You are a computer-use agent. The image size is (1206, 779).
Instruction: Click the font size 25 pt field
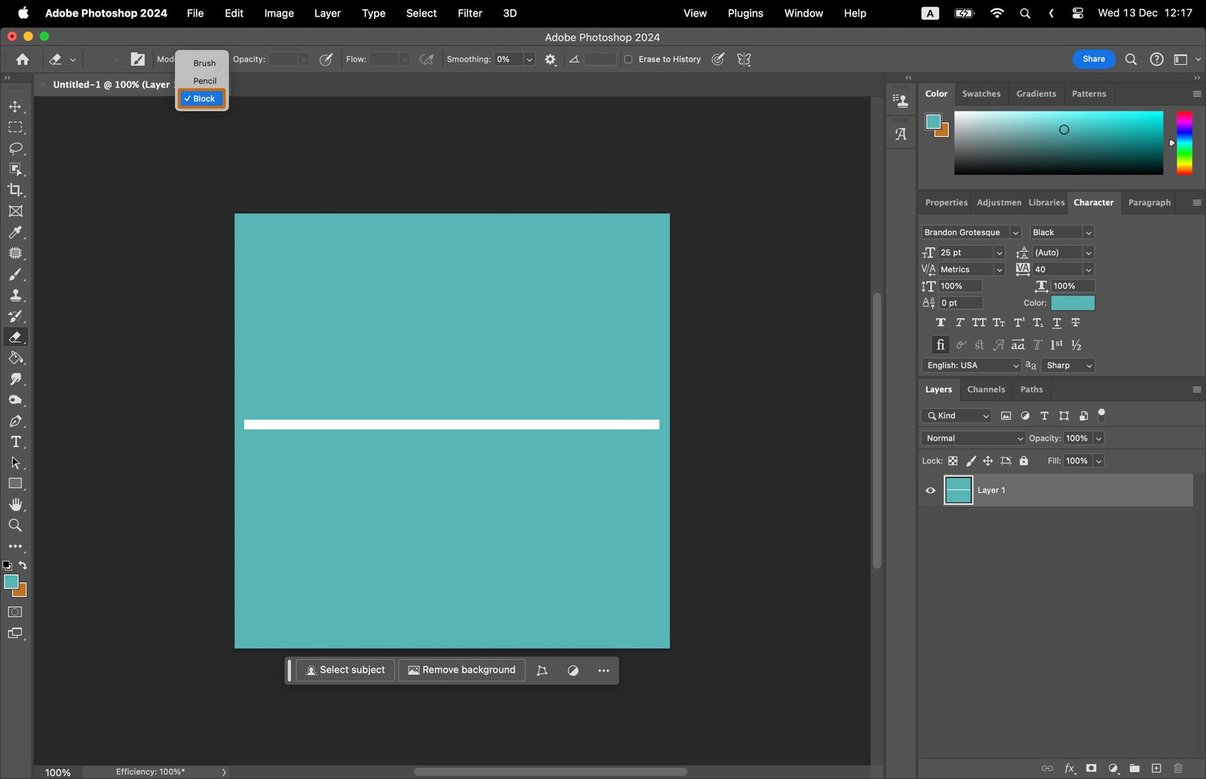click(965, 253)
